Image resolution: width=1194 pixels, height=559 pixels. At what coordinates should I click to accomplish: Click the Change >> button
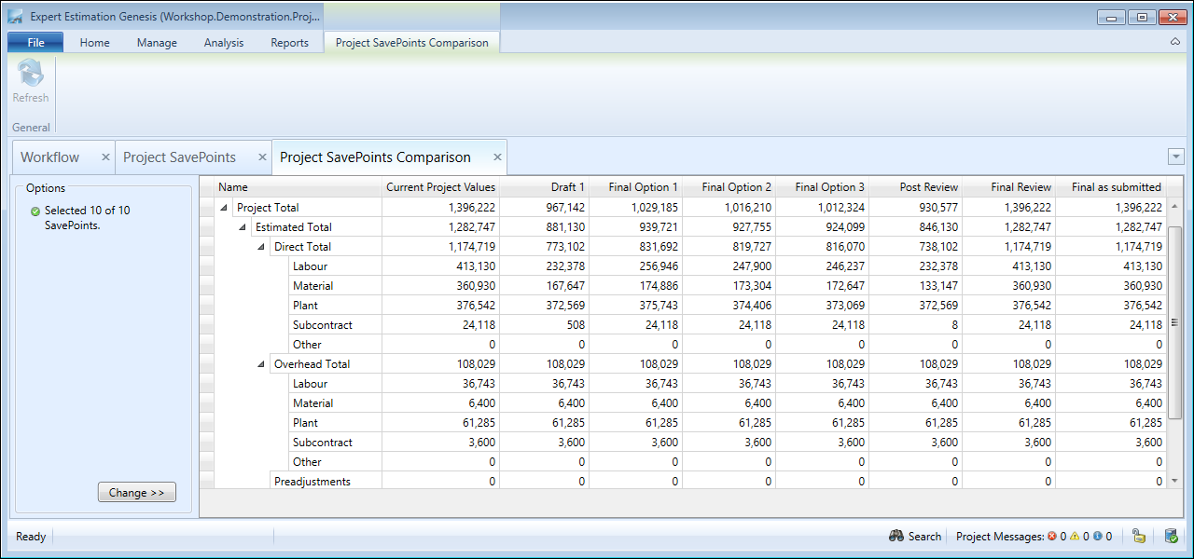[136, 493]
